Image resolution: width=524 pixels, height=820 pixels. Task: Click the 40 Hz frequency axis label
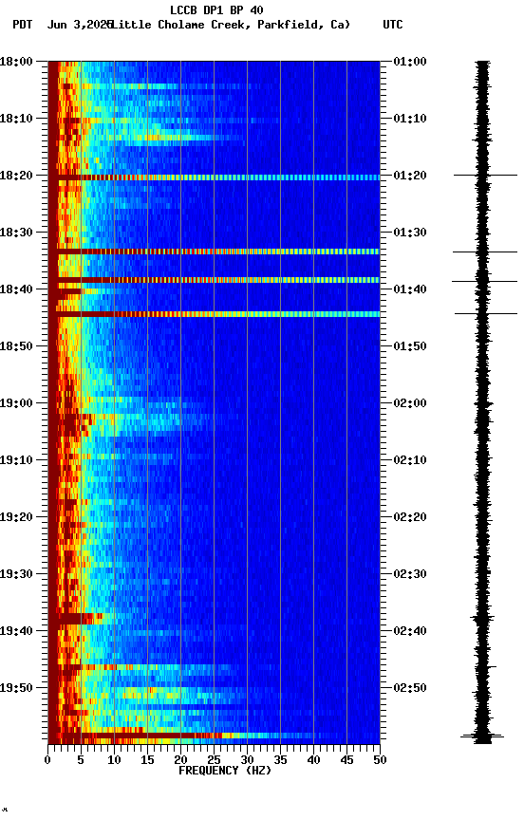(x=313, y=760)
